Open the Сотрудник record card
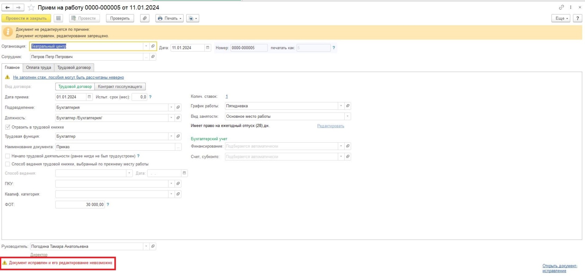 pyautogui.click(x=153, y=57)
